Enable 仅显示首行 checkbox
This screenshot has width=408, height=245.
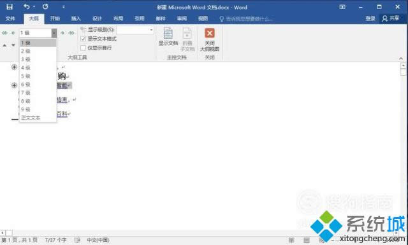coord(84,48)
